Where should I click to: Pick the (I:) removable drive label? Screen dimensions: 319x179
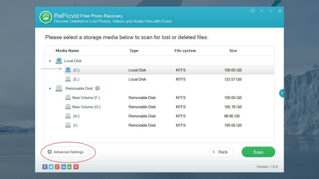(75, 125)
